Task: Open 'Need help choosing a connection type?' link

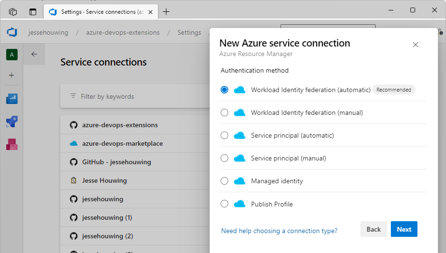Action: [x=279, y=231]
